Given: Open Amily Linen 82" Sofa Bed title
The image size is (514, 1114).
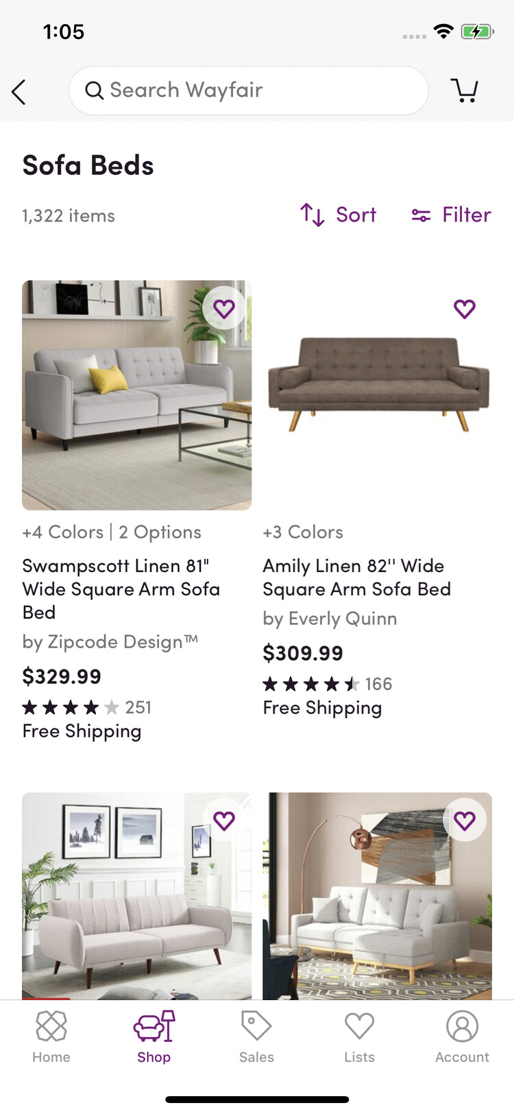Looking at the screenshot, I should [x=356, y=577].
